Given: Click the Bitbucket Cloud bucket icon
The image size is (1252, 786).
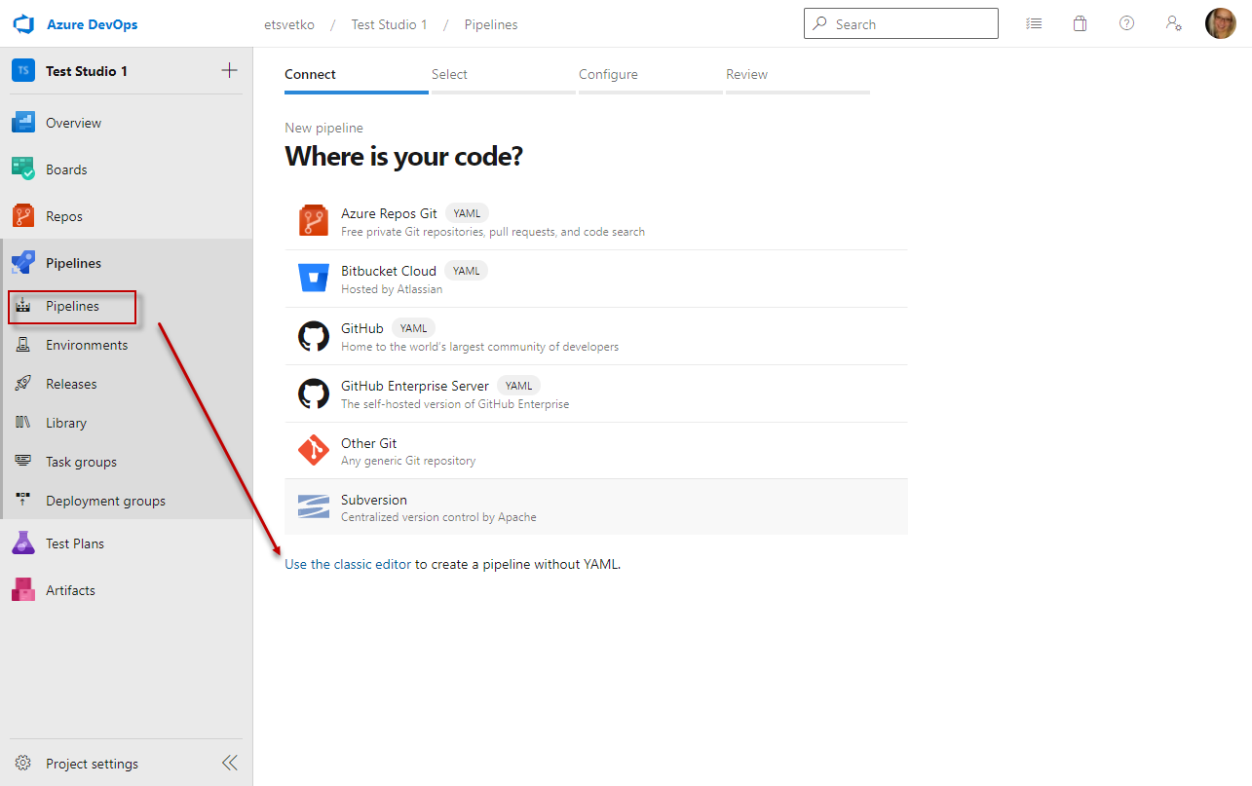Looking at the screenshot, I should pyautogui.click(x=314, y=279).
